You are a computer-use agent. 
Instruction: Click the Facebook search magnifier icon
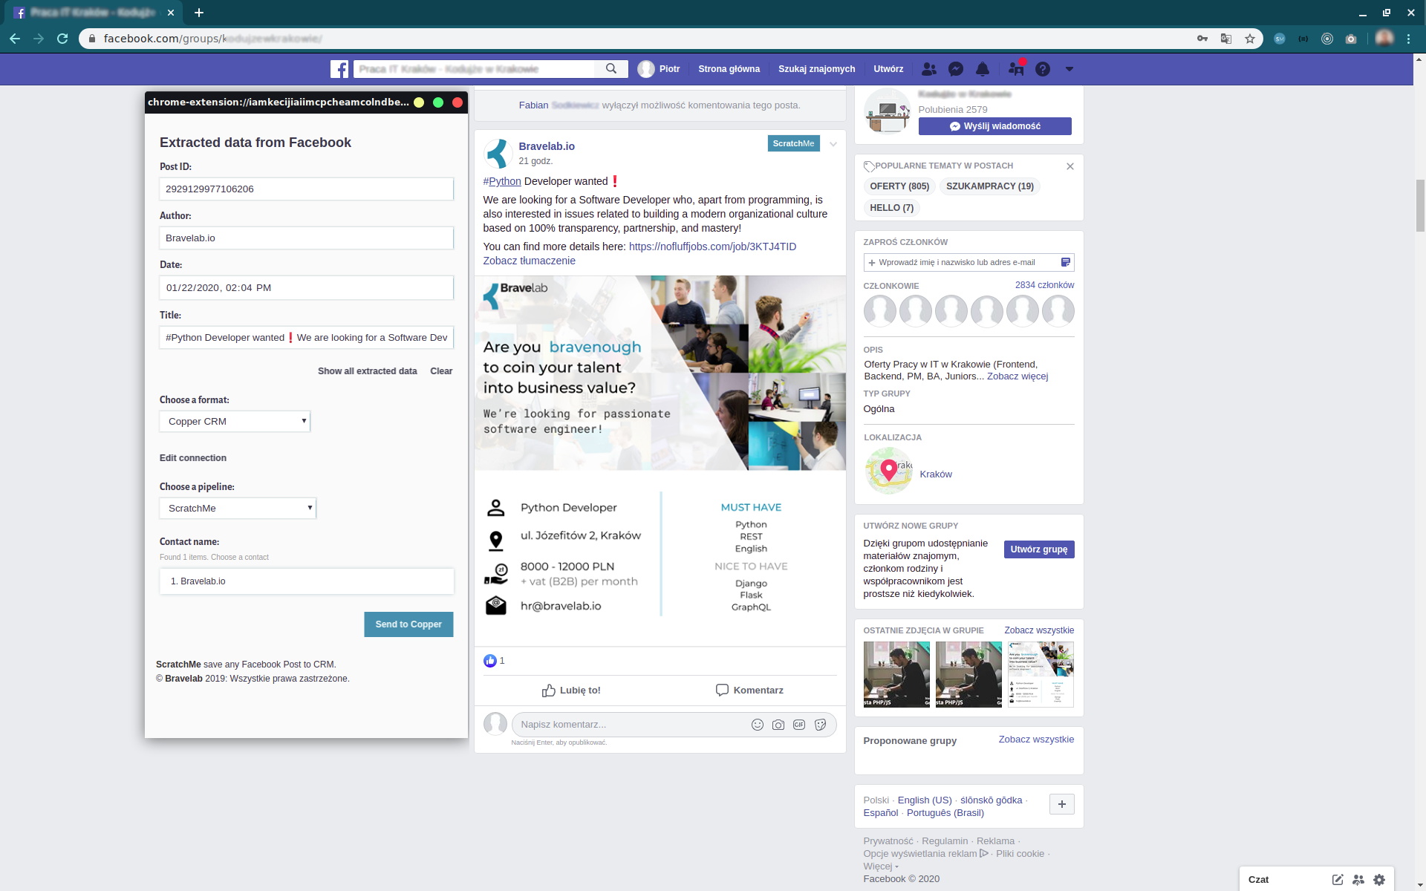pyautogui.click(x=611, y=69)
